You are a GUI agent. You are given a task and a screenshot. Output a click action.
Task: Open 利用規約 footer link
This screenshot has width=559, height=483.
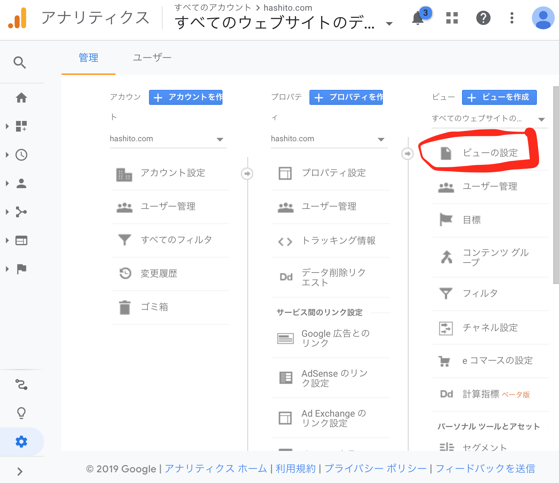click(296, 469)
